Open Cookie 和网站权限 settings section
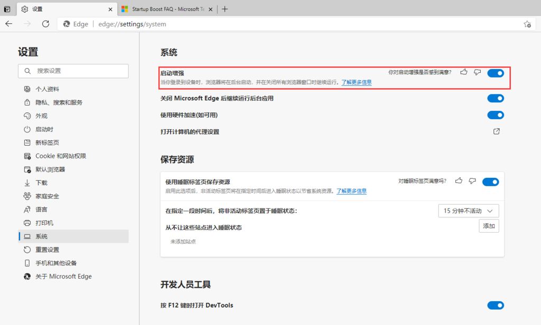This screenshot has height=325, width=541. pos(60,156)
